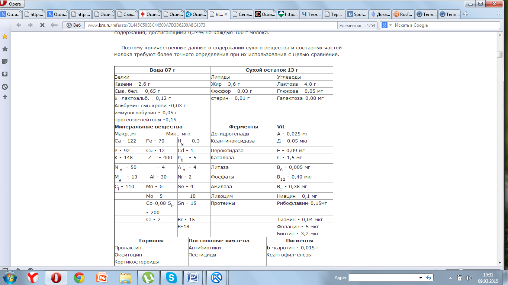508x285 pixels.
Task: Click the 'Элементы: 54/54' indicator
Action: [357, 25]
